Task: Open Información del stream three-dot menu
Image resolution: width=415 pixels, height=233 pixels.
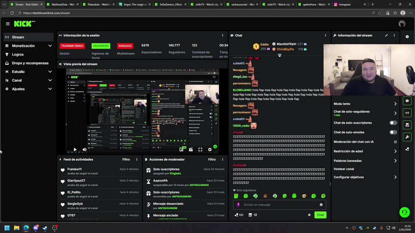Action: tap(394, 35)
